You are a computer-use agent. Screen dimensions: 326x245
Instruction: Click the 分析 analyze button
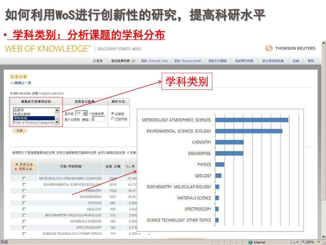click(20, 130)
